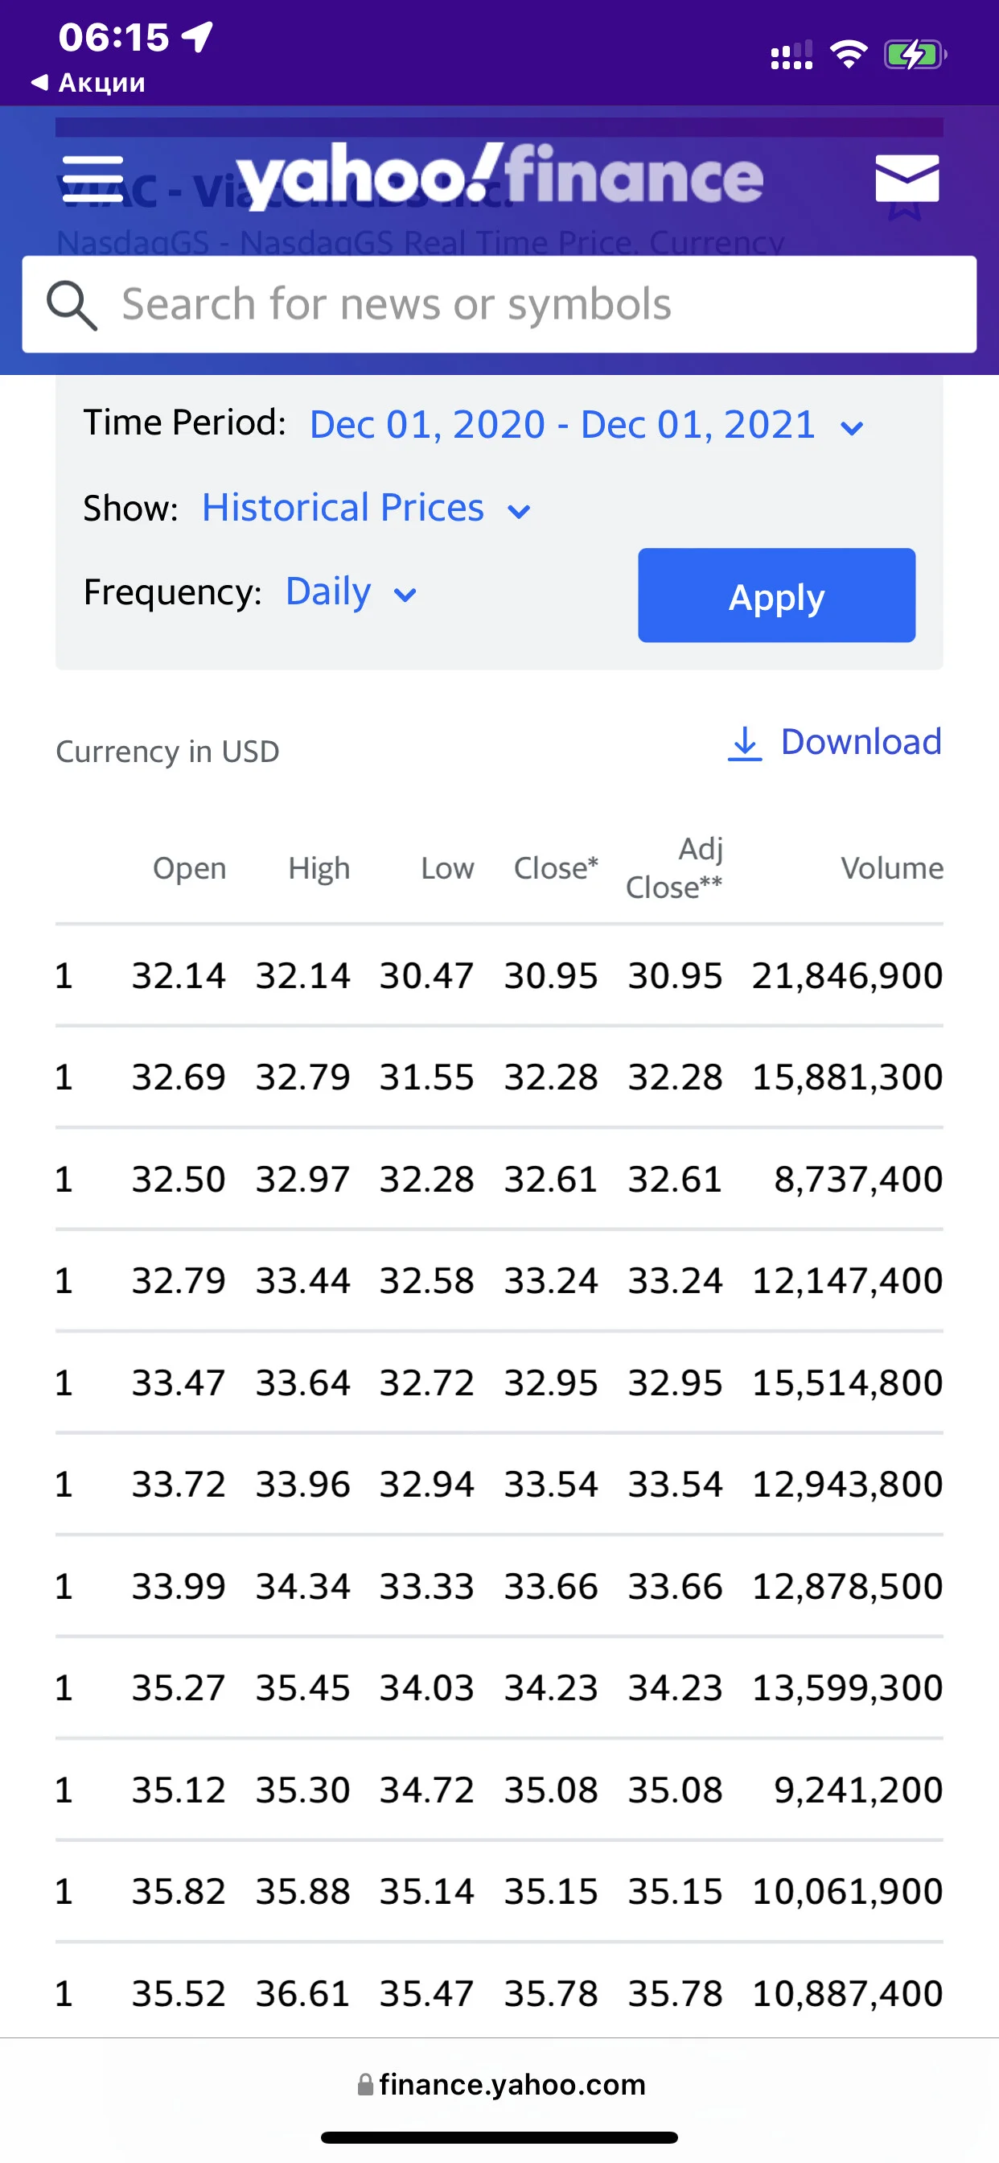Screen dimensions: 999x2163
Task: Focus the Search for news or symbols field
Action: 499,304
